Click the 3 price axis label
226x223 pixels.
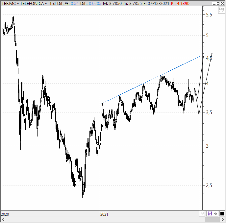(x=207, y=146)
